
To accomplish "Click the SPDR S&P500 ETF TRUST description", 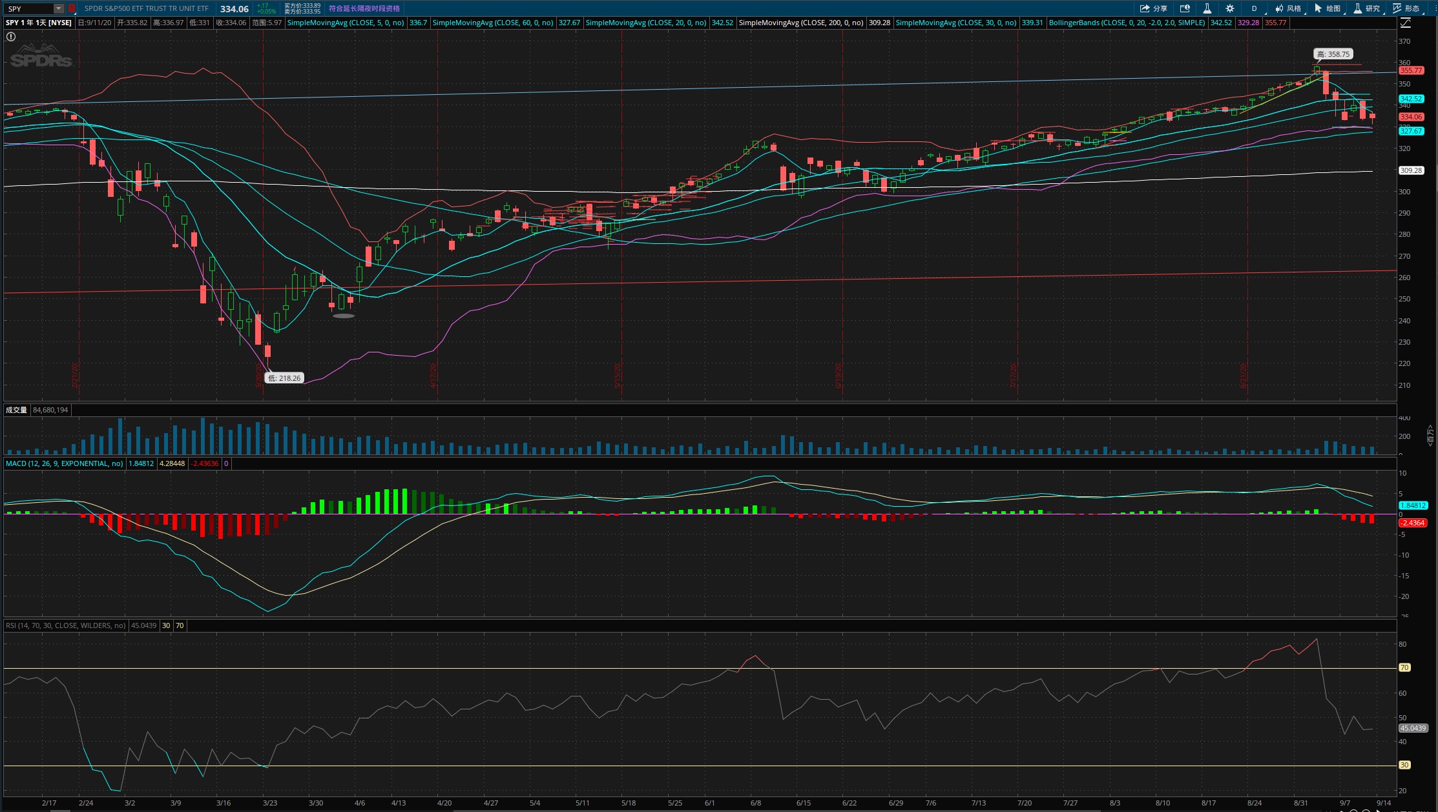I will tap(147, 8).
